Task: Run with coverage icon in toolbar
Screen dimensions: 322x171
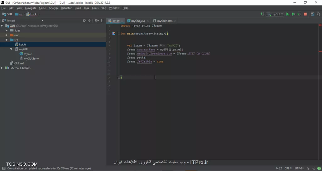Action: [299, 14]
